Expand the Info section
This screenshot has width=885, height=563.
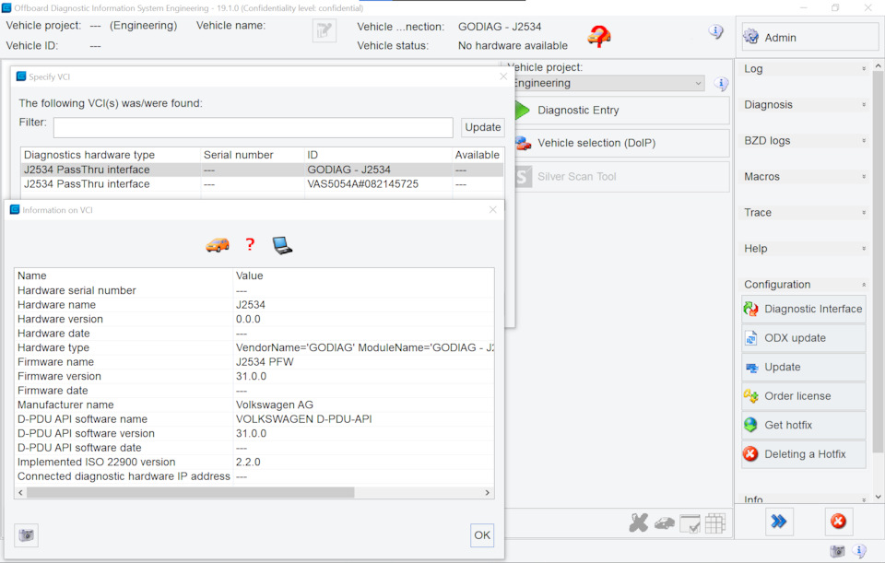pyautogui.click(x=863, y=499)
